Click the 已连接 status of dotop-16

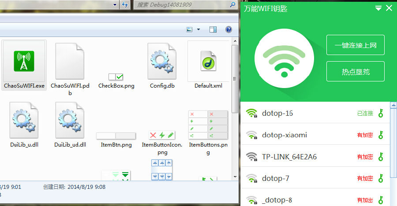(x=365, y=113)
